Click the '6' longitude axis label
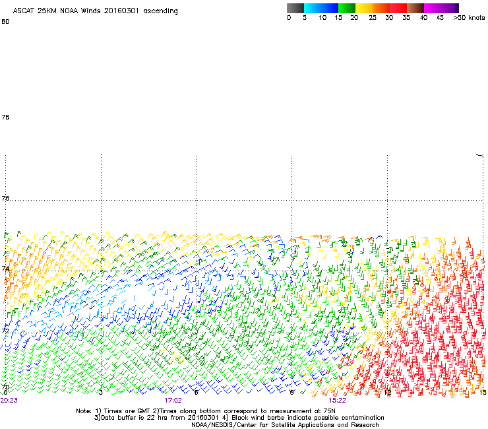 click(196, 393)
